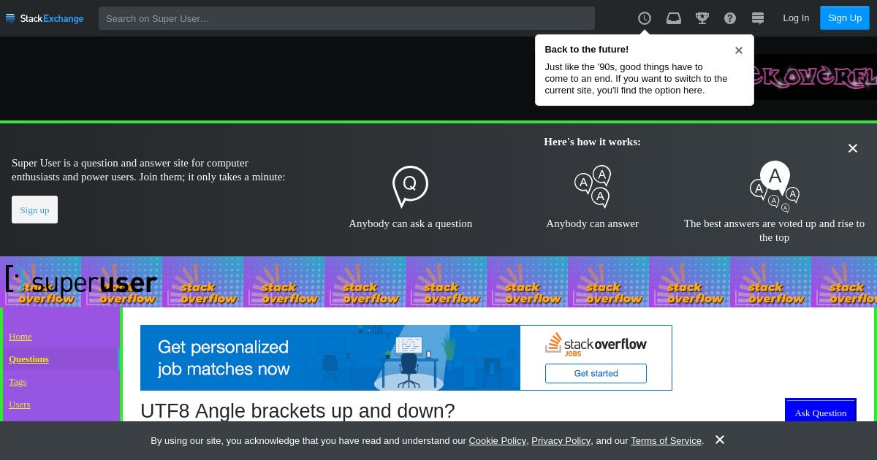
Task: Open Tags in left sidebar
Action: [18, 382]
